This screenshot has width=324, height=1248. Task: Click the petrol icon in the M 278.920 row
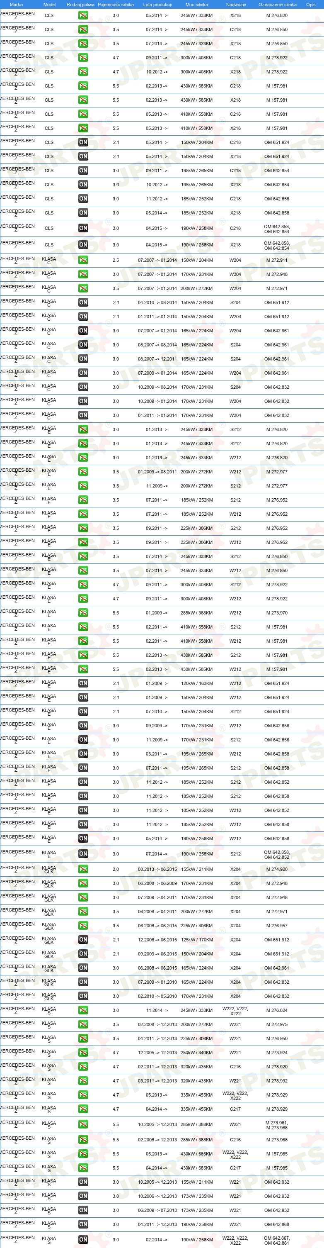83,1066
